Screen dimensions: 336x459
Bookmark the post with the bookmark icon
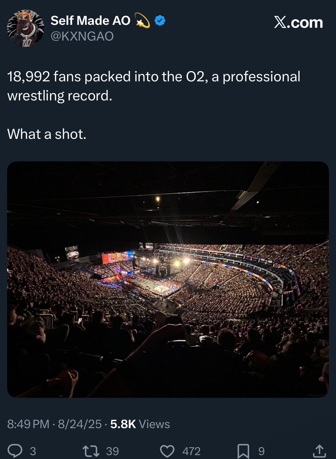point(243,451)
